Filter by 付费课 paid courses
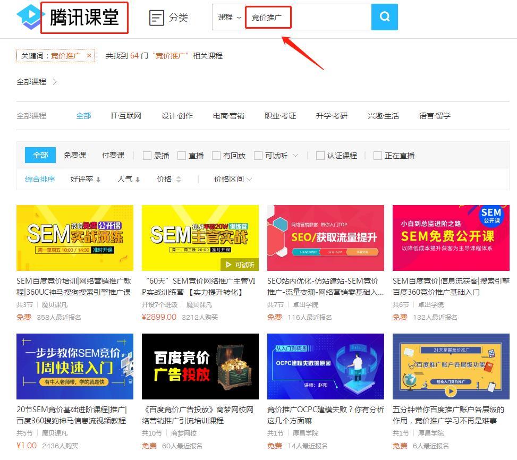The width and height of the screenshot is (517, 460). click(x=113, y=155)
